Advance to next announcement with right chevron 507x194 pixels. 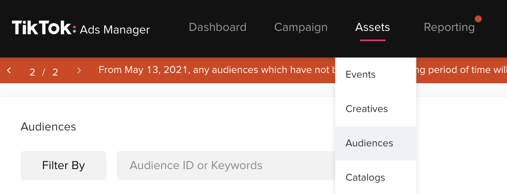pyautogui.click(x=79, y=70)
